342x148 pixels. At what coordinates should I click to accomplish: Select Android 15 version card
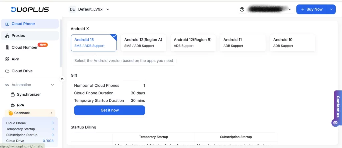(94, 43)
